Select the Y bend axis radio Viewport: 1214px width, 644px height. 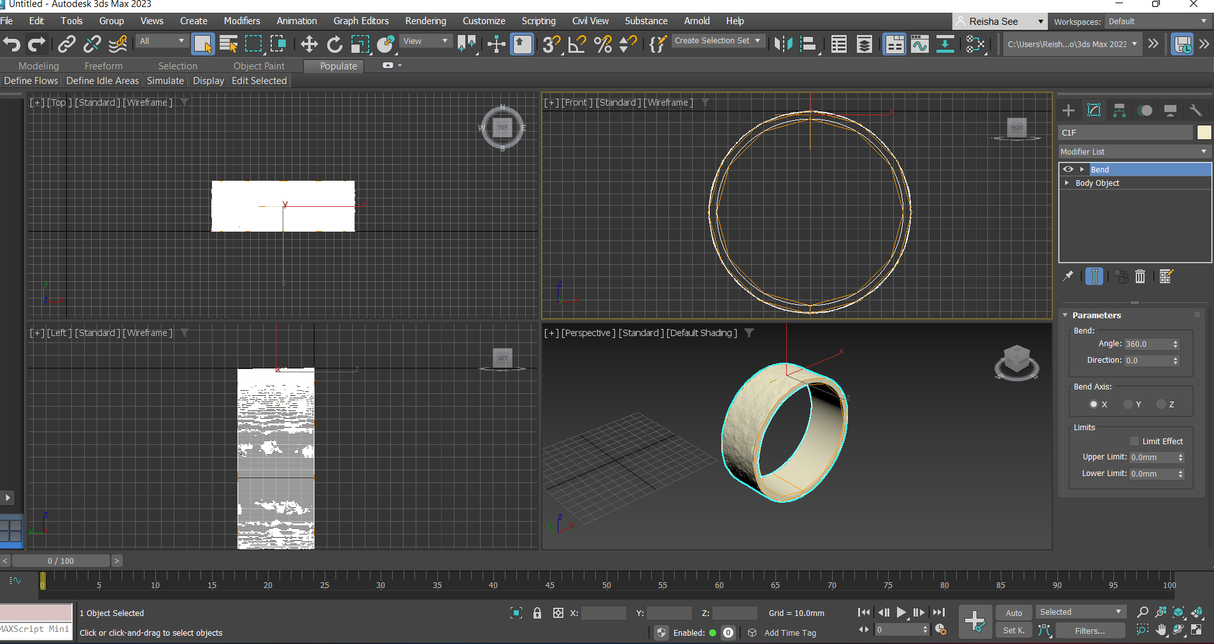(x=1128, y=404)
